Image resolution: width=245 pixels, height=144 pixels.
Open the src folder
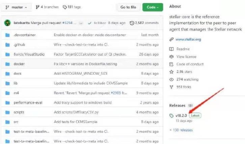[x=16, y=122]
